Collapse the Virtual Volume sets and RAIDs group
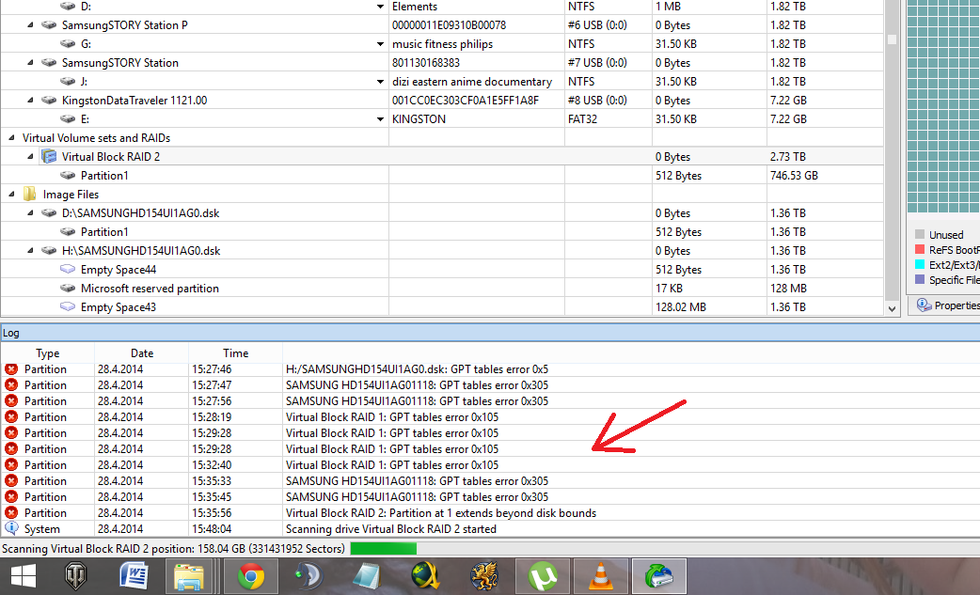The image size is (980, 595). point(11,137)
